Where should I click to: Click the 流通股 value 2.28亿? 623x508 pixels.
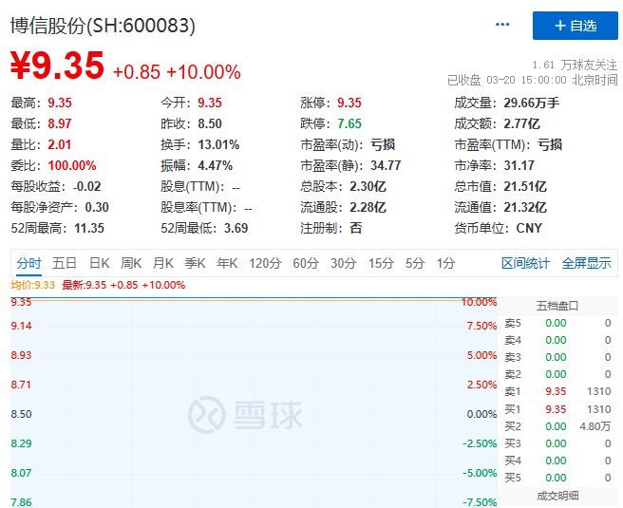click(x=368, y=207)
